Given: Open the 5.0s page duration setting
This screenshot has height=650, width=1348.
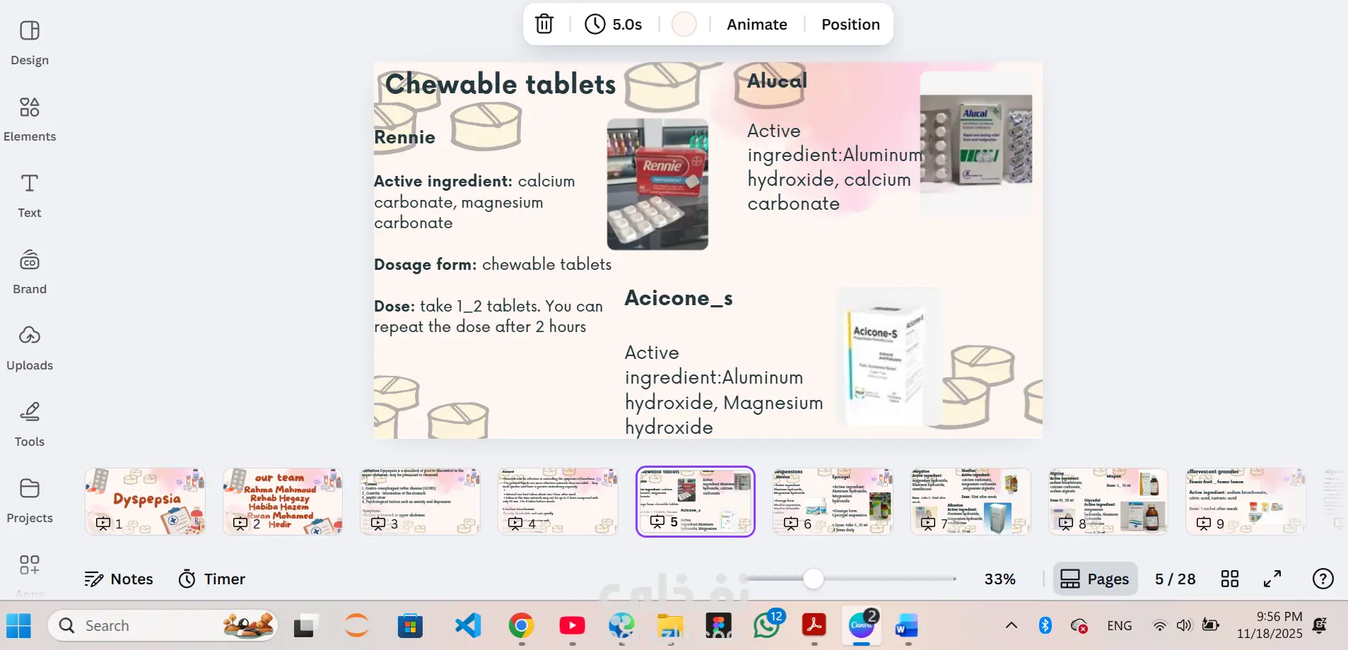Looking at the screenshot, I should coord(614,24).
